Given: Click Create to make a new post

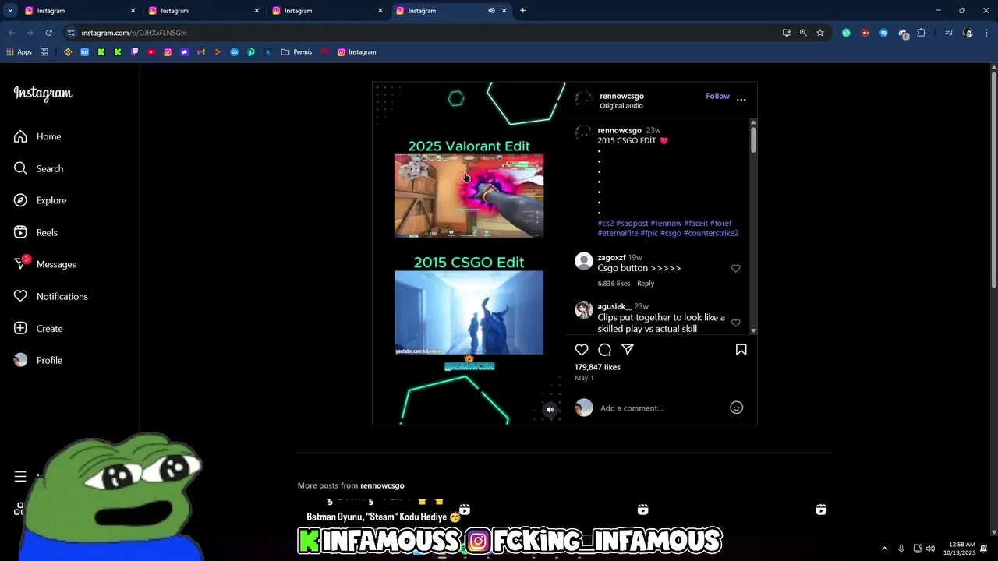Looking at the screenshot, I should tap(38, 328).
